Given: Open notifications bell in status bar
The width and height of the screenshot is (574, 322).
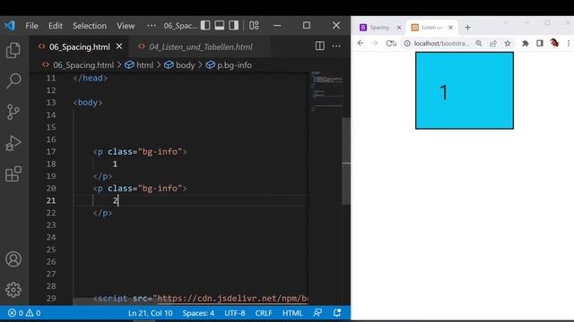Looking at the screenshot, I should coord(337,313).
